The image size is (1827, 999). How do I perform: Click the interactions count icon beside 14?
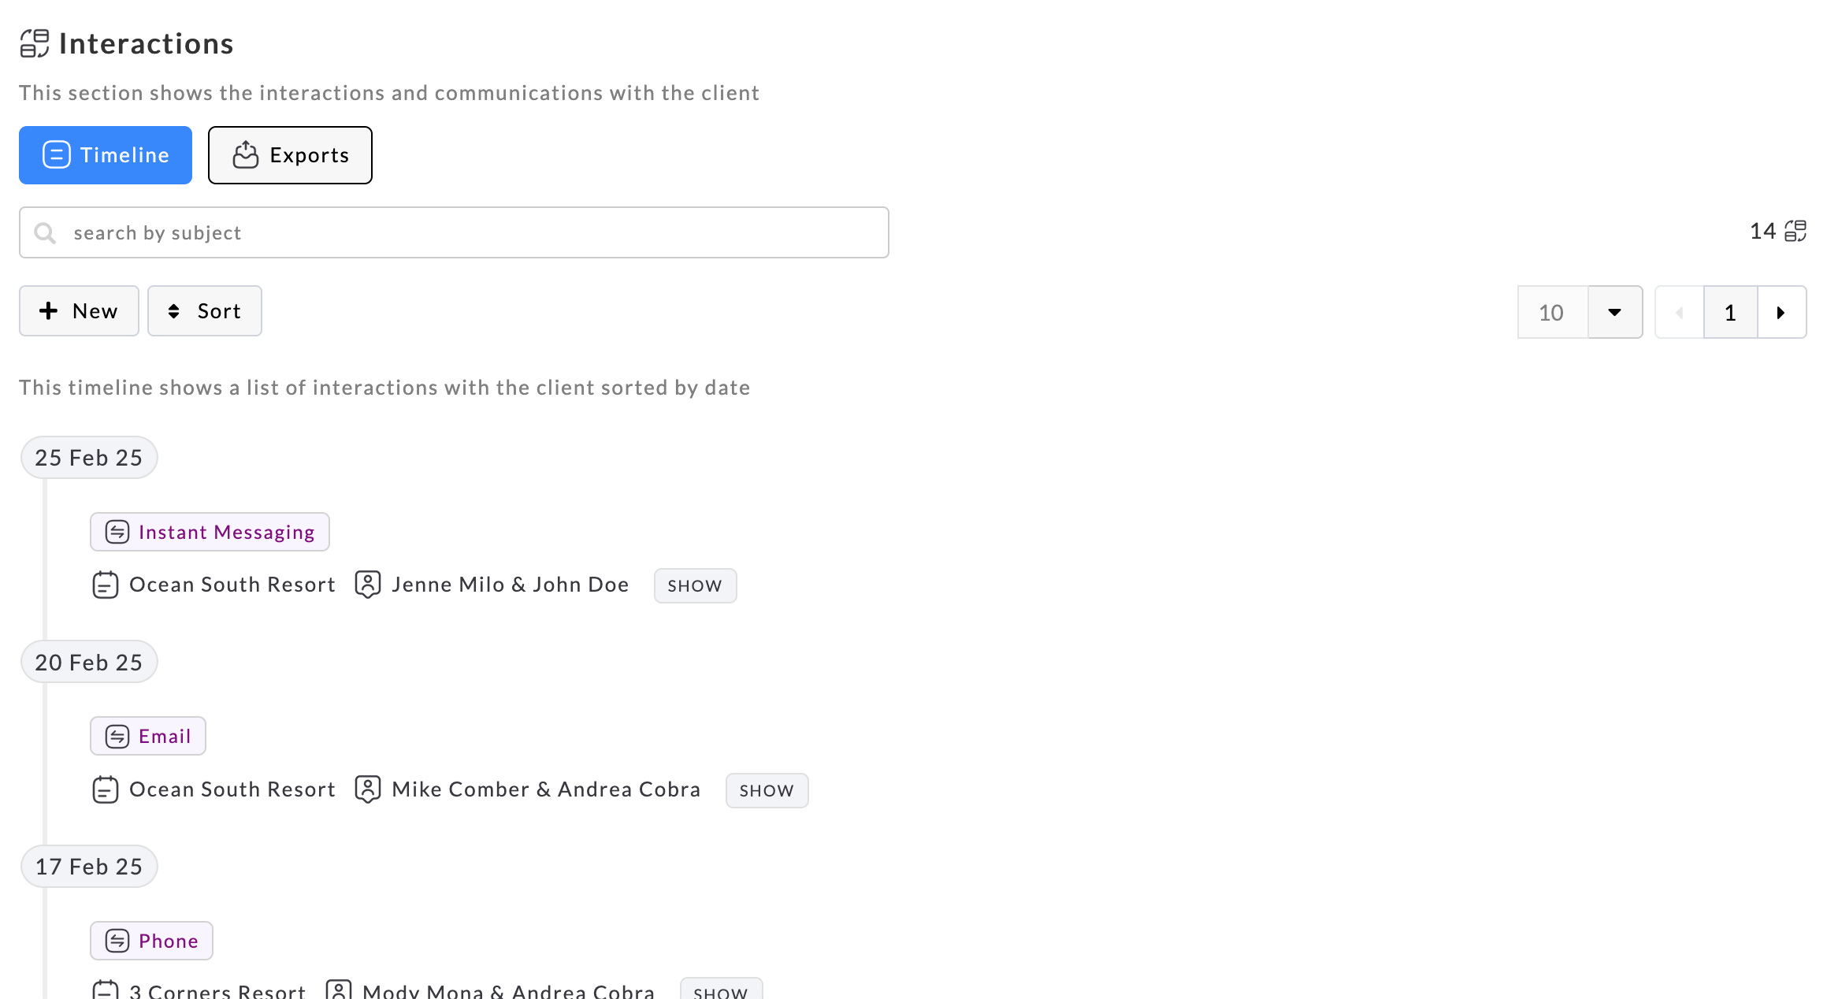tap(1795, 231)
